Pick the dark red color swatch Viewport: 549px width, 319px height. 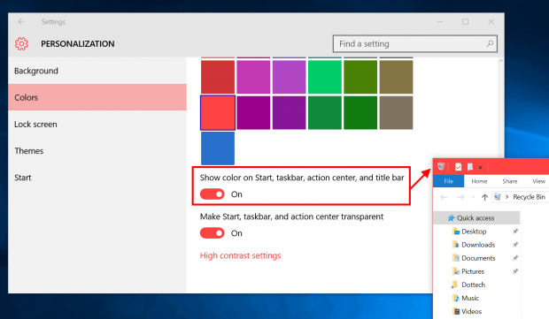(x=218, y=77)
